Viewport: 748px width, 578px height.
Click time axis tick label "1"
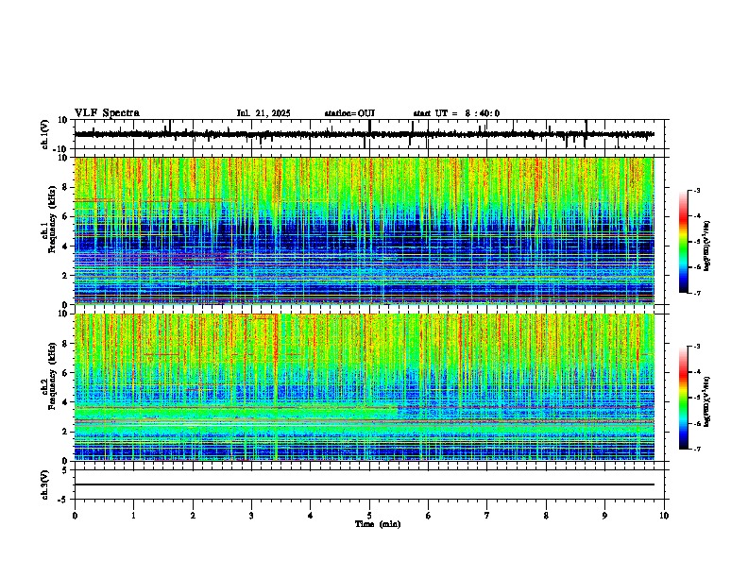(133, 516)
